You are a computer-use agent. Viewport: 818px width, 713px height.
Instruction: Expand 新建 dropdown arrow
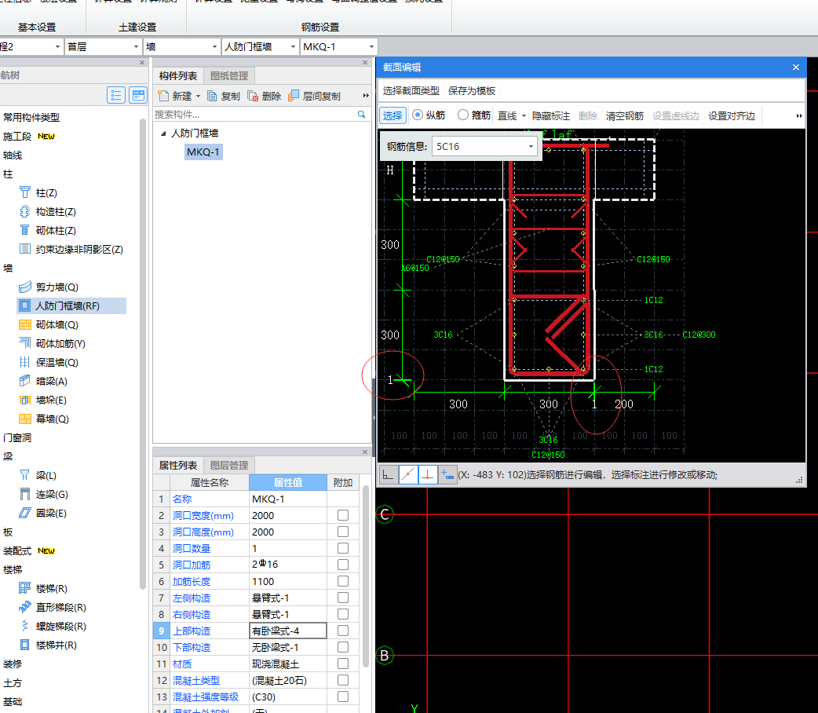pos(199,96)
